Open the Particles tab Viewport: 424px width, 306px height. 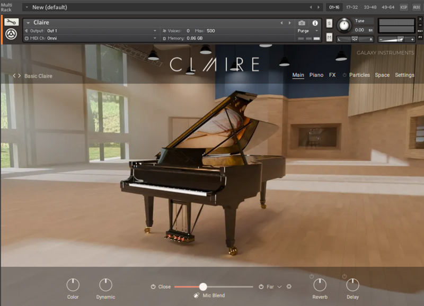point(359,75)
